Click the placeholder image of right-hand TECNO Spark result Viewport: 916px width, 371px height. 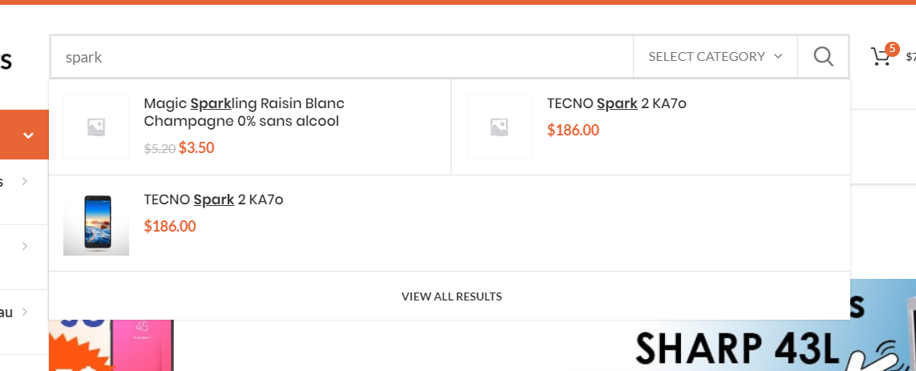499,127
